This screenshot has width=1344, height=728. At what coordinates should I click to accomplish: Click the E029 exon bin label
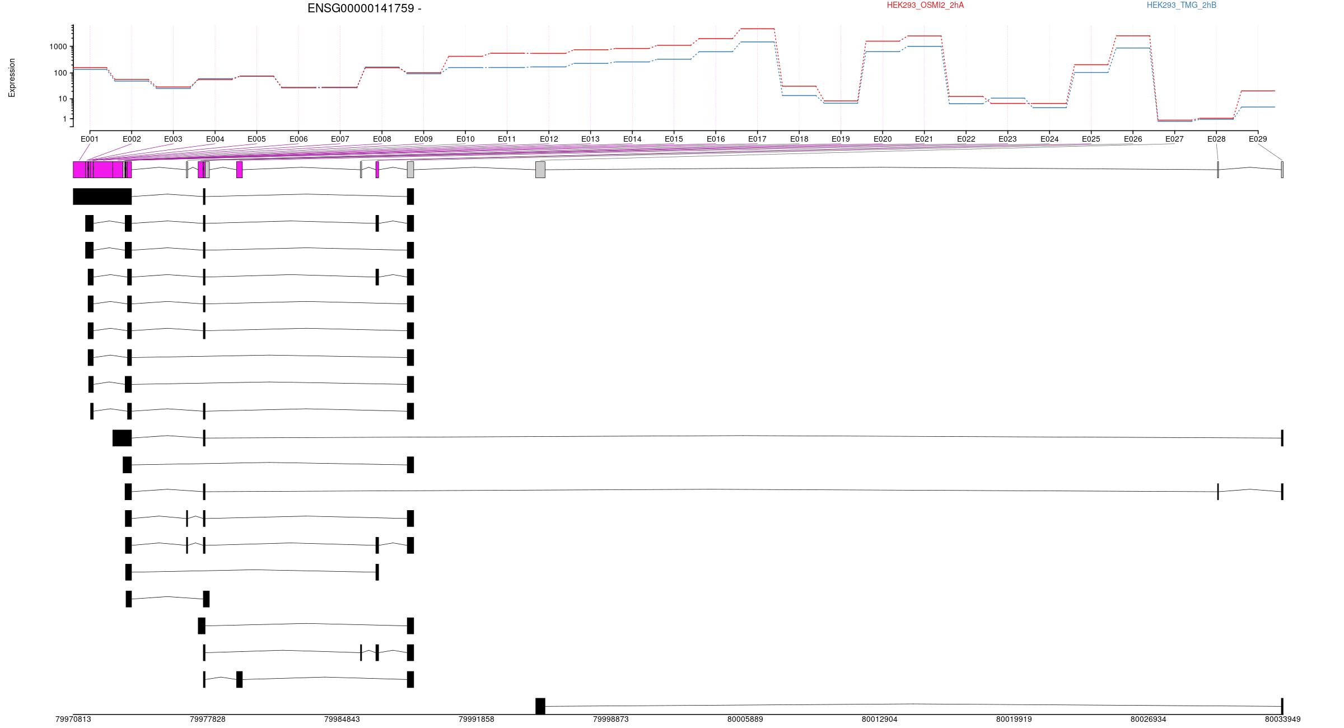[1258, 139]
